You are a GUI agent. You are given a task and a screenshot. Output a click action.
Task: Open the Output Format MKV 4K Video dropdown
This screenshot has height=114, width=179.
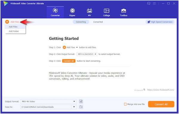49,101
